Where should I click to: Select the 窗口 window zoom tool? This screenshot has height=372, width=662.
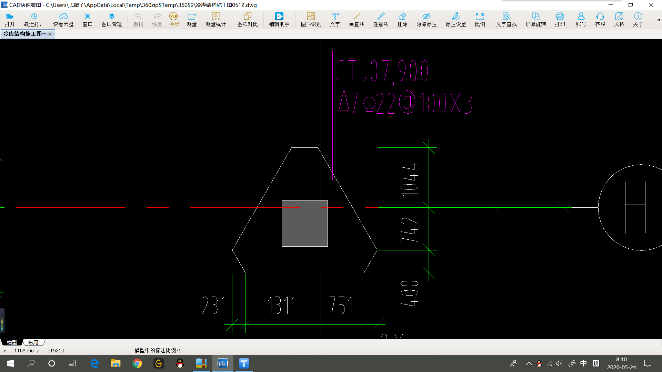88,20
